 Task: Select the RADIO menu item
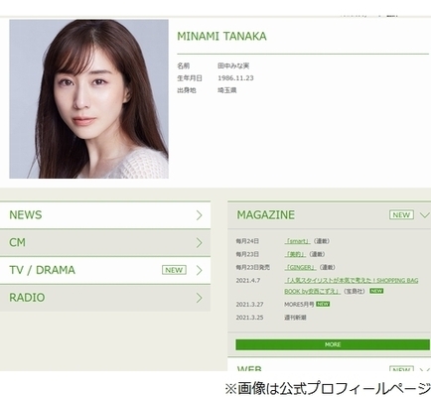click(x=105, y=298)
